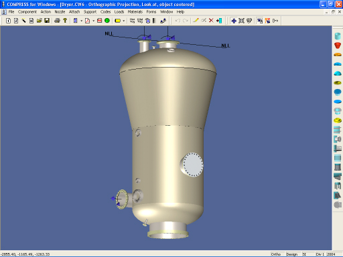Add a red cone transition component
343x257 pixels.
click(338, 46)
